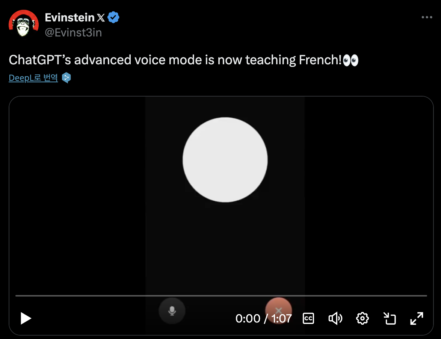Click the blue verified checkmark badge
Screen dimensions: 441x339
tap(113, 17)
